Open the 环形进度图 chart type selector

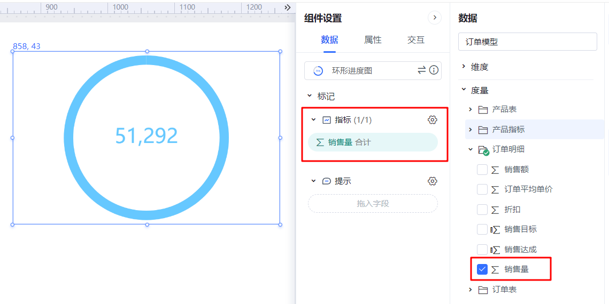pyautogui.click(x=373, y=71)
